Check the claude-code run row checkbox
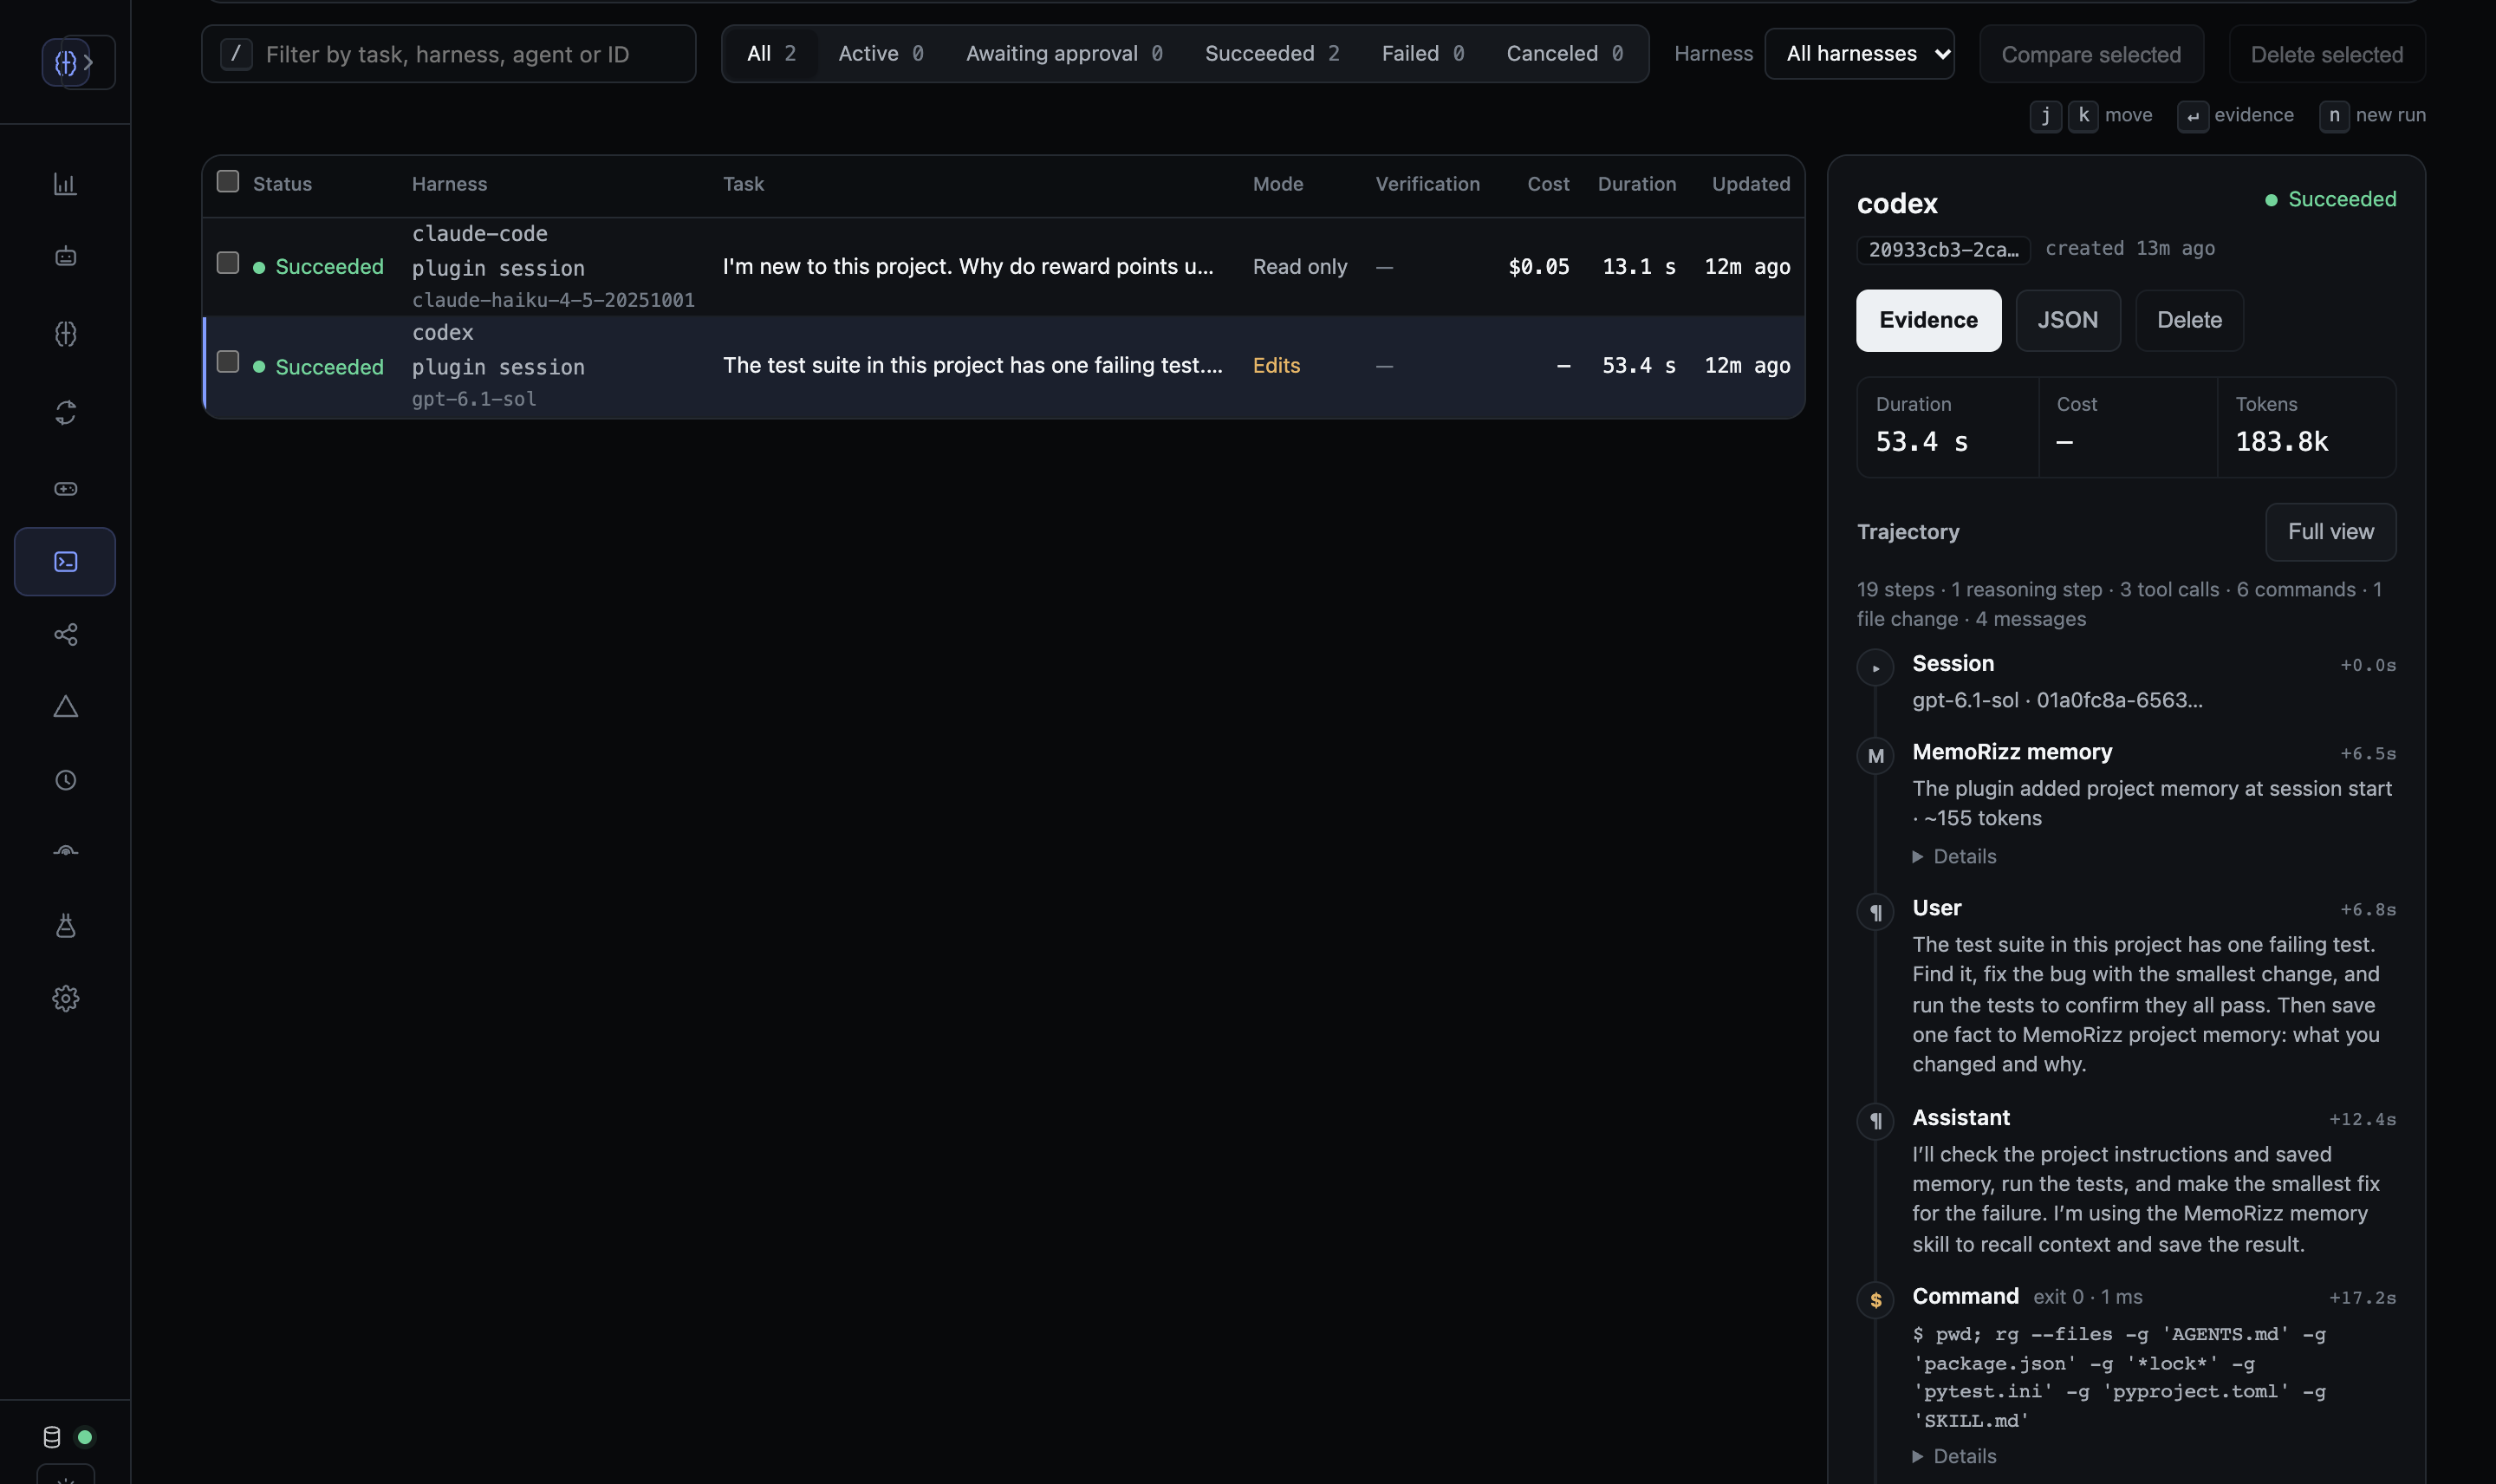 (228, 262)
